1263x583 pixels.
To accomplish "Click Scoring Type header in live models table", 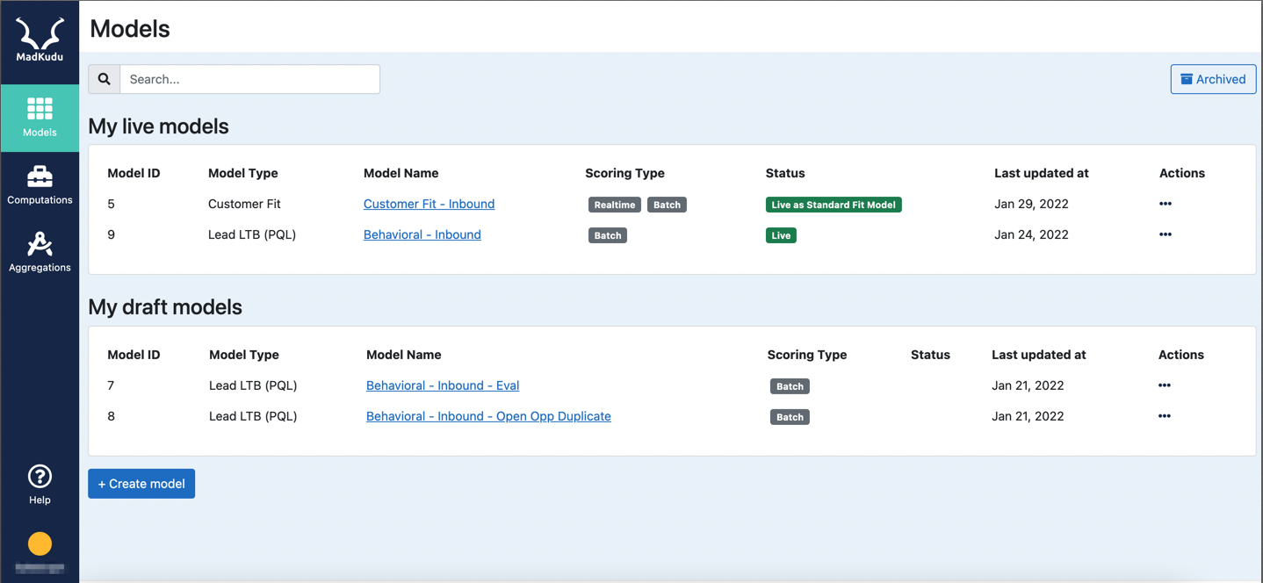I will coord(624,173).
